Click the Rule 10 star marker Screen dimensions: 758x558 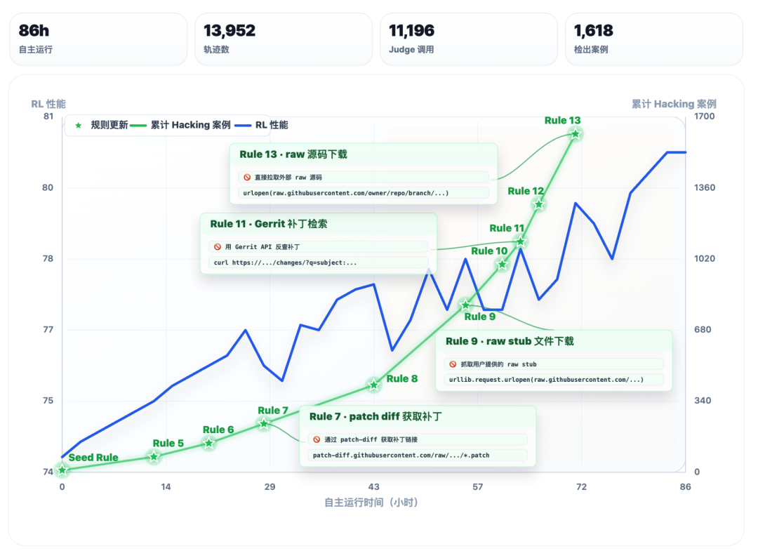(503, 264)
